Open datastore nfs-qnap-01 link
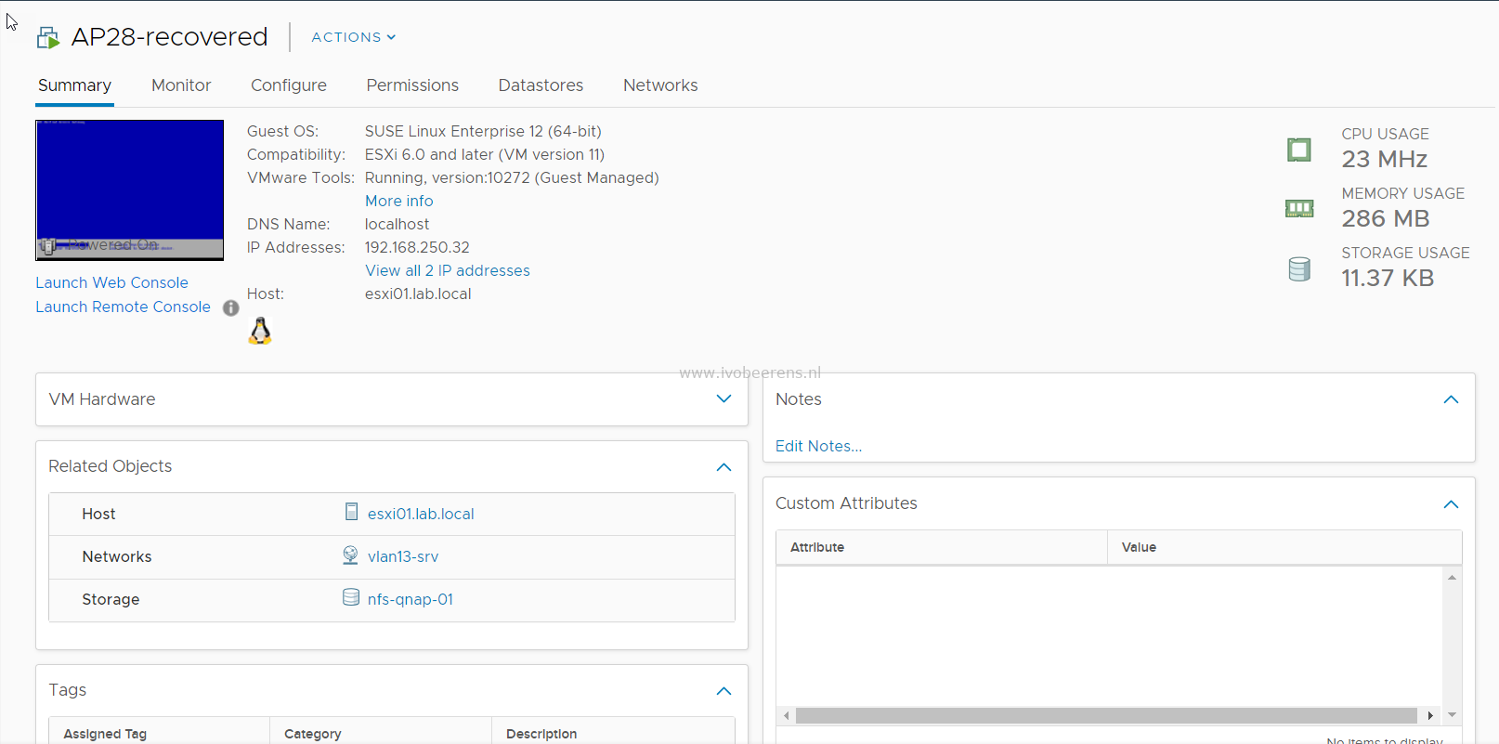1499x744 pixels. click(x=411, y=599)
